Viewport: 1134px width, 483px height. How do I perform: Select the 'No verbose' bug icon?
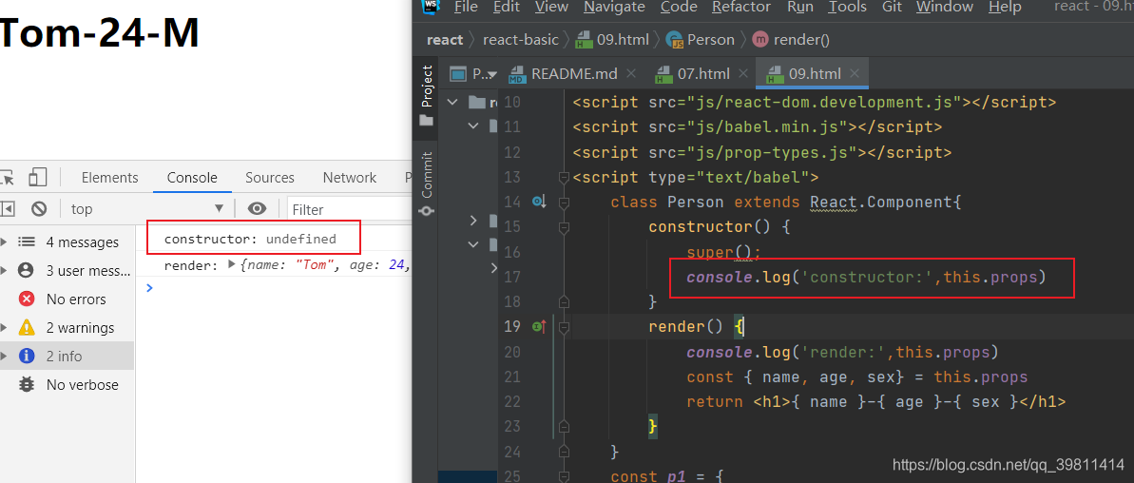tap(27, 385)
